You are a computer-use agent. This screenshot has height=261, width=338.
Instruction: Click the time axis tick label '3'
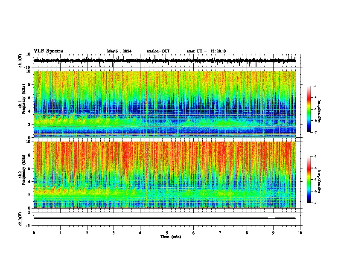(114, 233)
